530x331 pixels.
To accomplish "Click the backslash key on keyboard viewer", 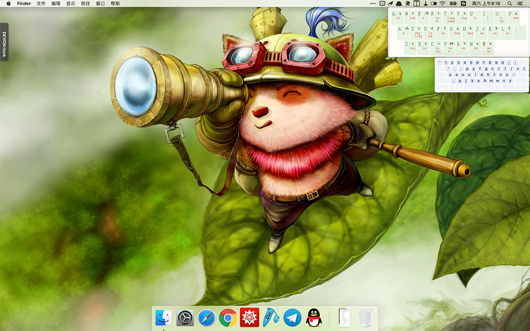I will [524, 69].
